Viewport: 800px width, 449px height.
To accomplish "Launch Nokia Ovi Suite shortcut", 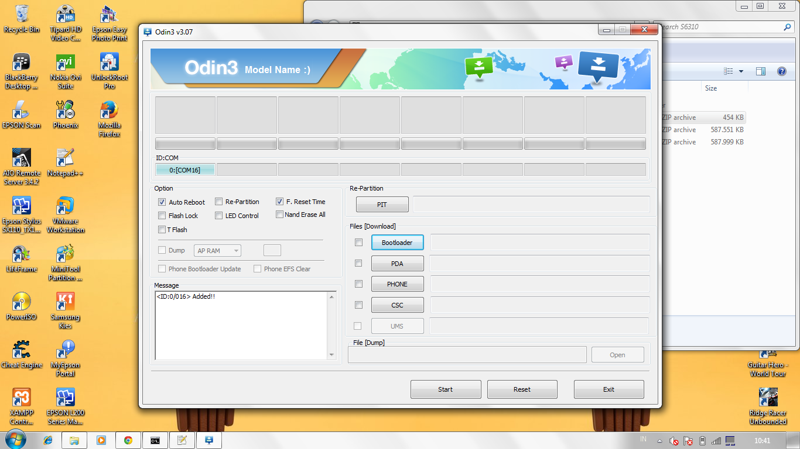I will 65,71.
